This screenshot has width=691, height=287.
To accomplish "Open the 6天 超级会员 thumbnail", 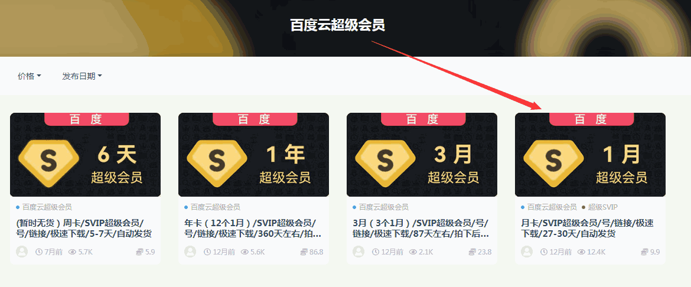I will [x=86, y=155].
